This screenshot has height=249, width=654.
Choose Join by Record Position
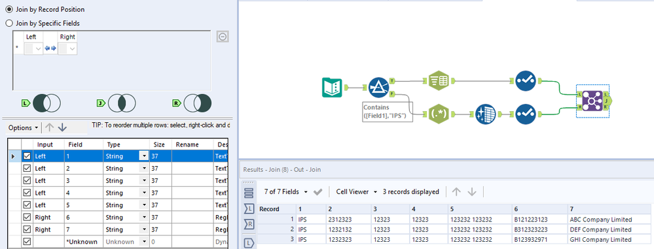[9, 9]
